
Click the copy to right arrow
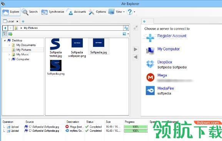point(135,49)
